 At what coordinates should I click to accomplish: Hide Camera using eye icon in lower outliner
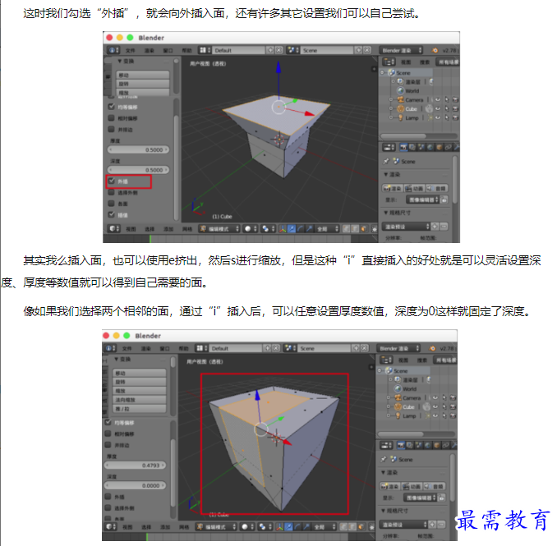click(435, 397)
